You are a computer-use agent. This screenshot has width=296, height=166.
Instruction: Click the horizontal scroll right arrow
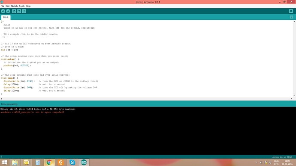tap(291, 99)
